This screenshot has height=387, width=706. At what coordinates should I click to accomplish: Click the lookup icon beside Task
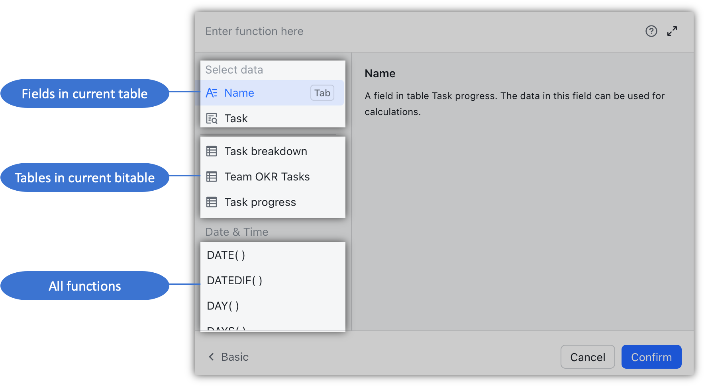212,118
